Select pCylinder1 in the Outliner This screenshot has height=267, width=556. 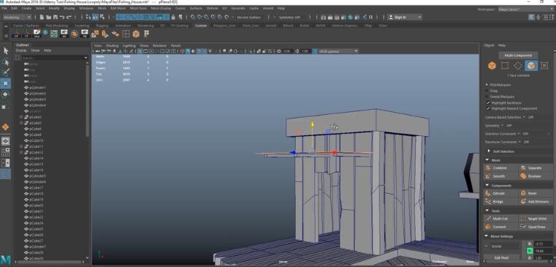37,87
